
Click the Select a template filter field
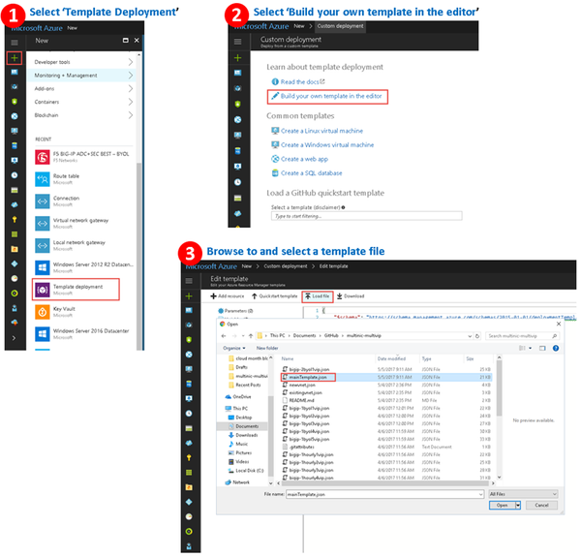[366, 216]
